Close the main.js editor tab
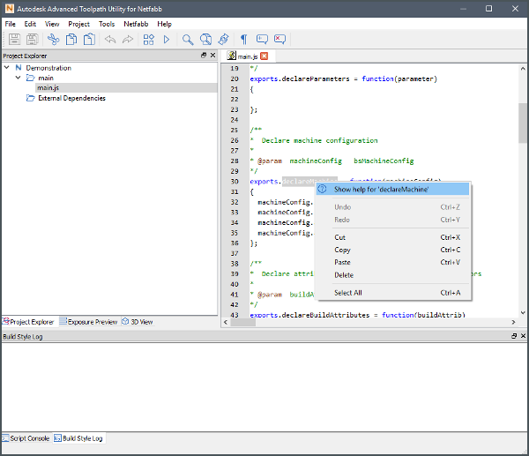The width and height of the screenshot is (529, 456). point(264,56)
